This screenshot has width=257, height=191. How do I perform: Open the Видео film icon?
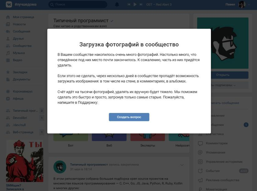(8, 60)
